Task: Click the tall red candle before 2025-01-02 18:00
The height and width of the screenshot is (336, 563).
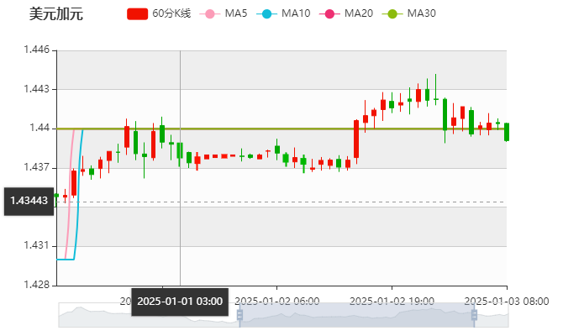Action: tap(356, 139)
